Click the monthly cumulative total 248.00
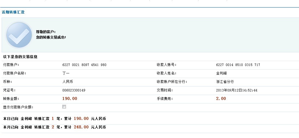 [81, 127]
